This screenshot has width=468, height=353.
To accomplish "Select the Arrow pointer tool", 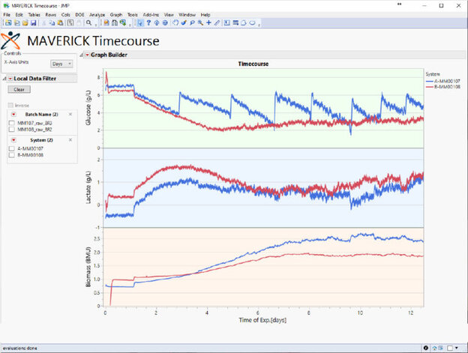I will [x=139, y=22].
